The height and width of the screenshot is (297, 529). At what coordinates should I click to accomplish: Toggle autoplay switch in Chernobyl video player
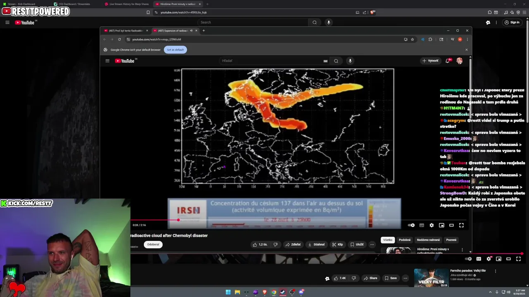[x=411, y=225]
